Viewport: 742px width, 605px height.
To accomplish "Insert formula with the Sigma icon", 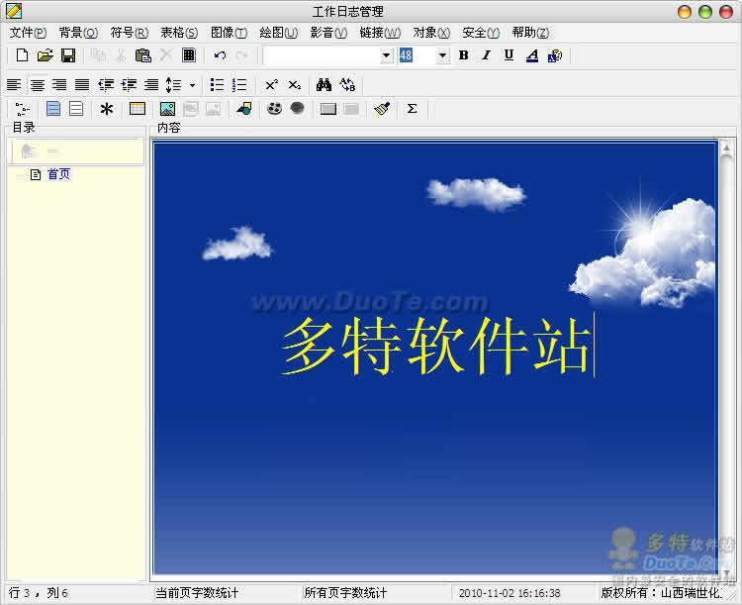I will point(412,109).
